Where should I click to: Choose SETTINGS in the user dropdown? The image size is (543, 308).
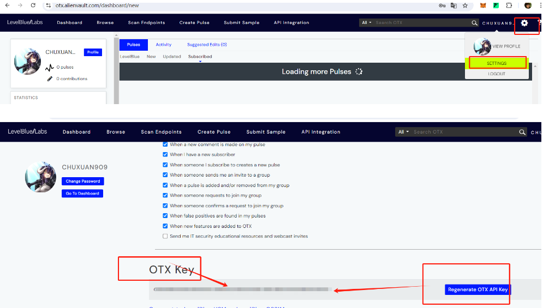(497, 63)
